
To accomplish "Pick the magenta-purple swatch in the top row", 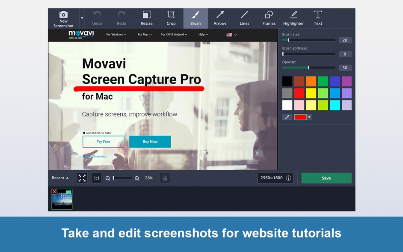I will 347,81.
